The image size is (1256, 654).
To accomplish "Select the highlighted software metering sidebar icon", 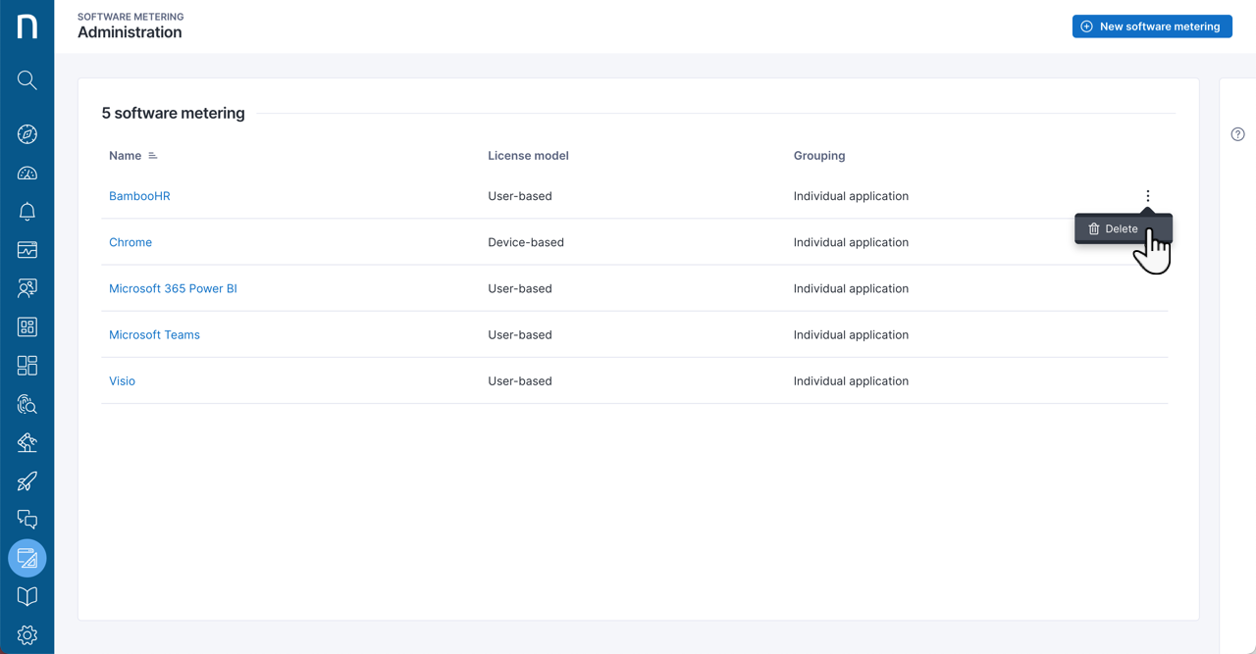I will [26, 558].
